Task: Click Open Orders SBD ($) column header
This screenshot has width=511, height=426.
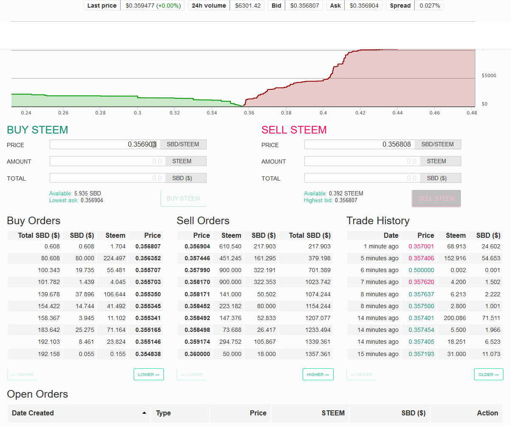Action: coord(390,413)
